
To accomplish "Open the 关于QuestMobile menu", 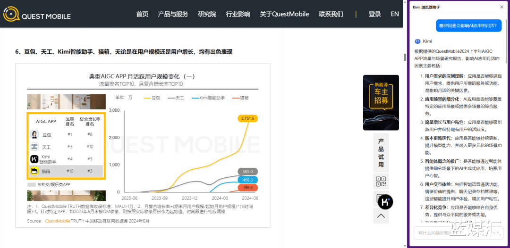I will pos(284,14).
